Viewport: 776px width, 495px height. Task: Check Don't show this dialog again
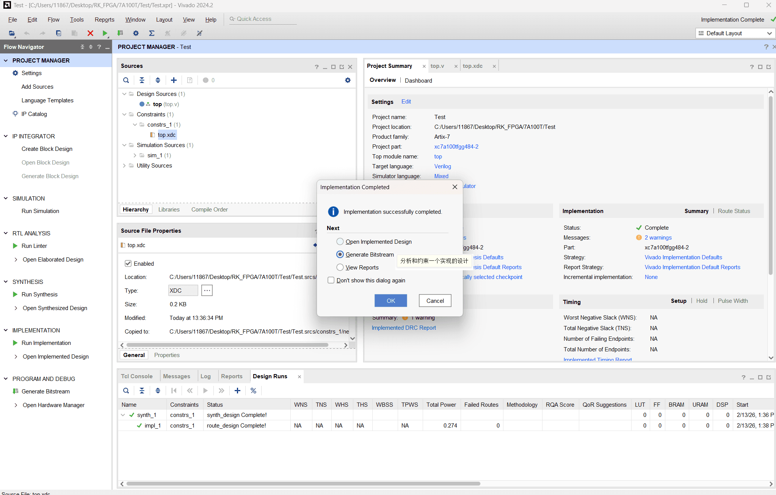tap(331, 280)
